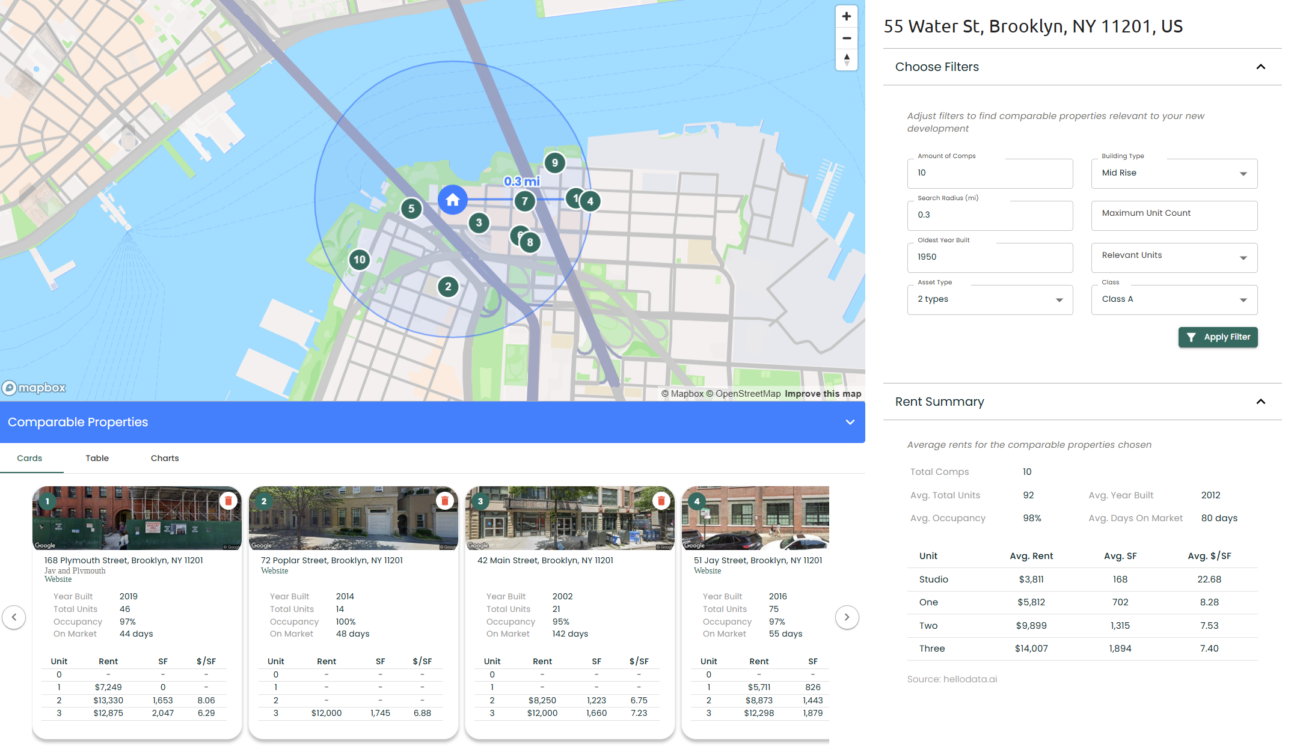Image resolution: width=1294 pixels, height=752 pixels.
Task: Click map marker number 10
Action: coord(360,260)
